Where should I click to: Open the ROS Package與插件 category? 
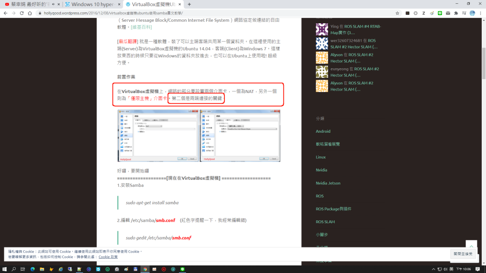(334, 209)
